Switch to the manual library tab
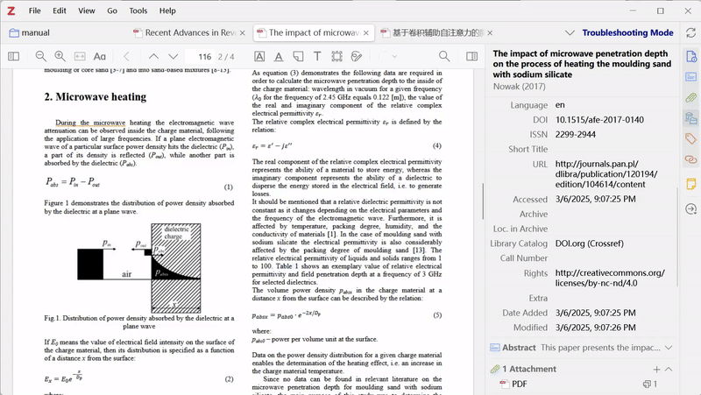 pyautogui.click(x=30, y=32)
